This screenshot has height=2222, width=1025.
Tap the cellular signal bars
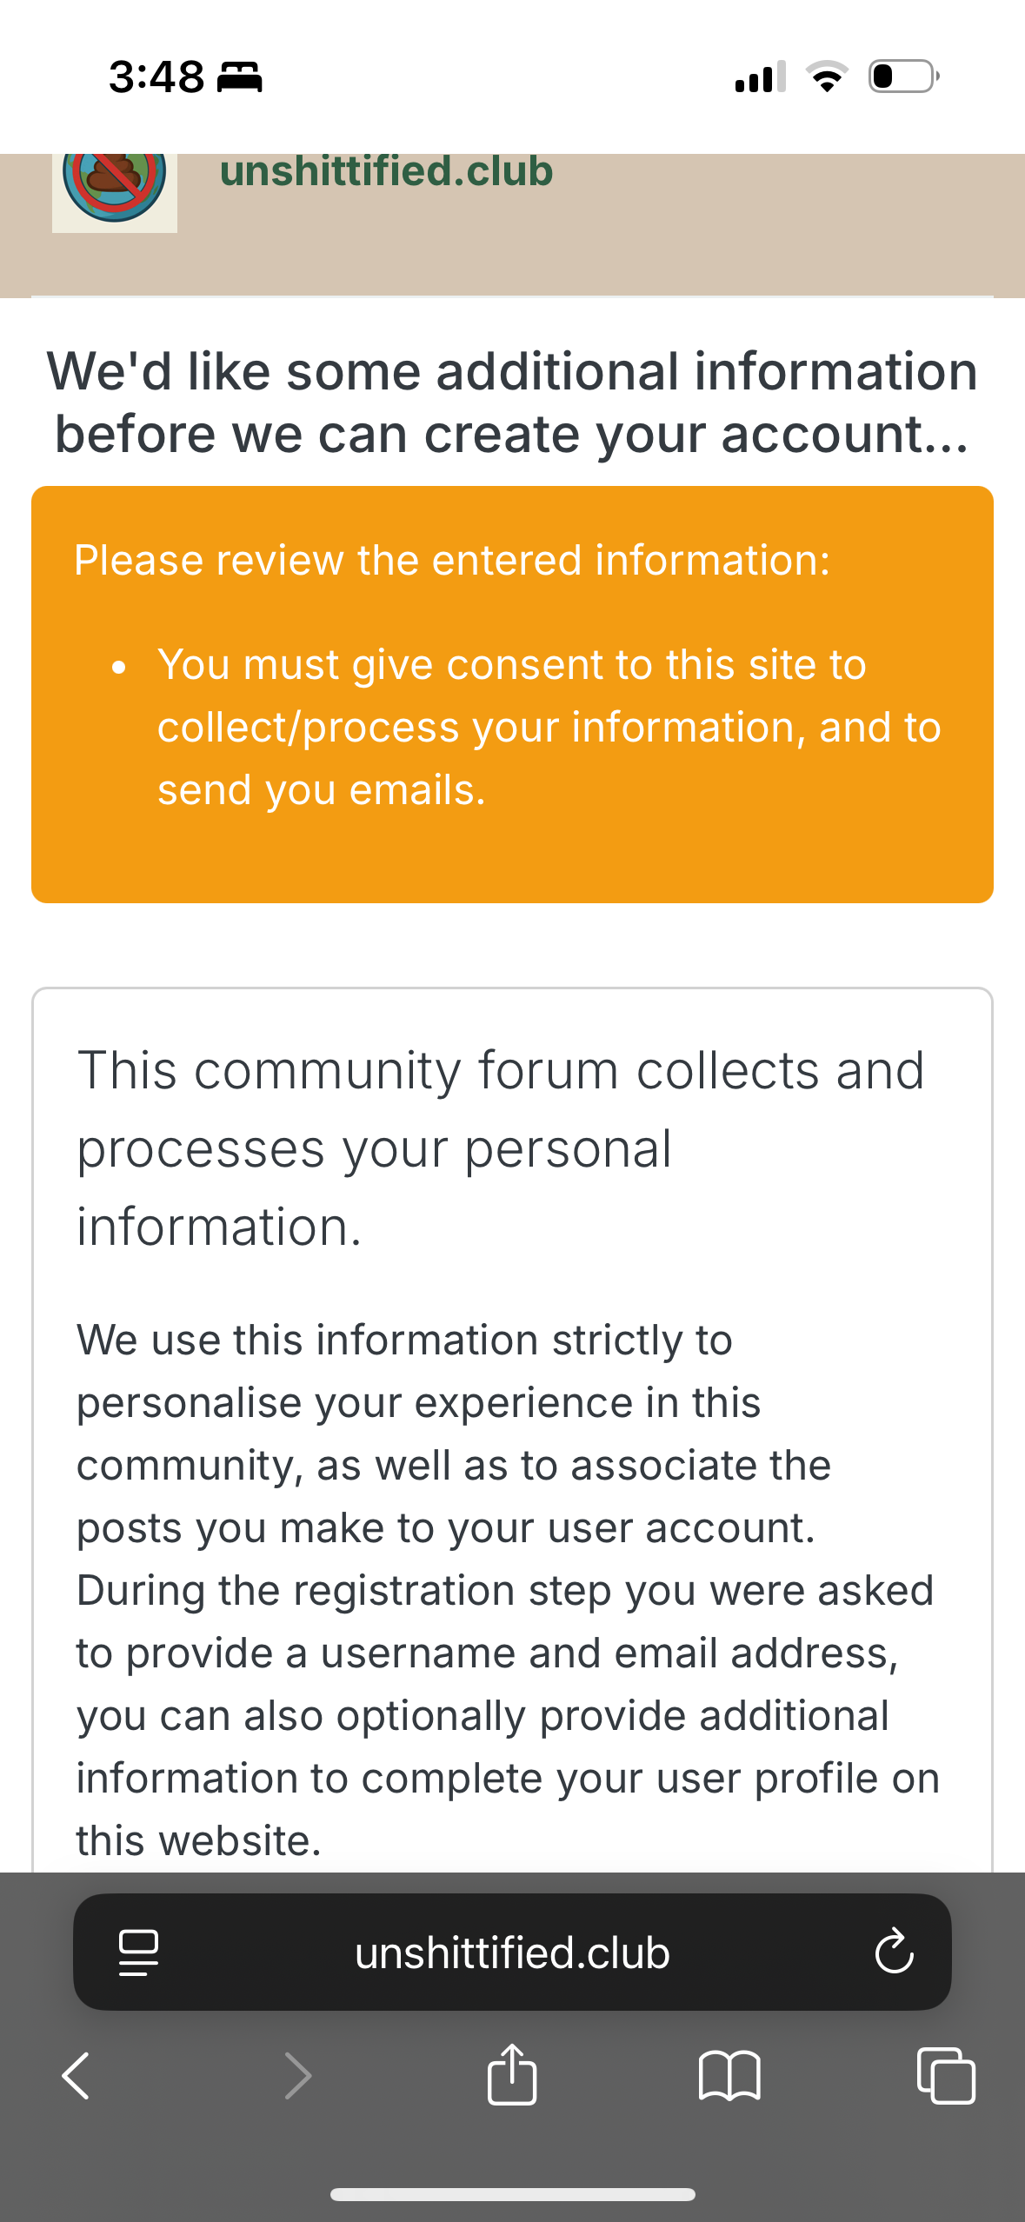click(760, 77)
